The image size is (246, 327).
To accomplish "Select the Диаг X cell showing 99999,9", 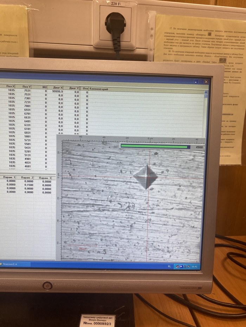I will [x=55, y=91].
